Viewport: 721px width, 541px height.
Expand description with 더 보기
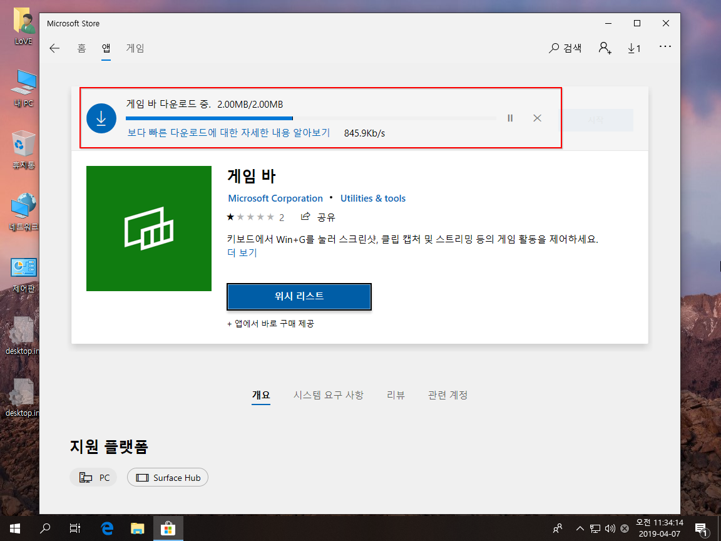(x=242, y=252)
